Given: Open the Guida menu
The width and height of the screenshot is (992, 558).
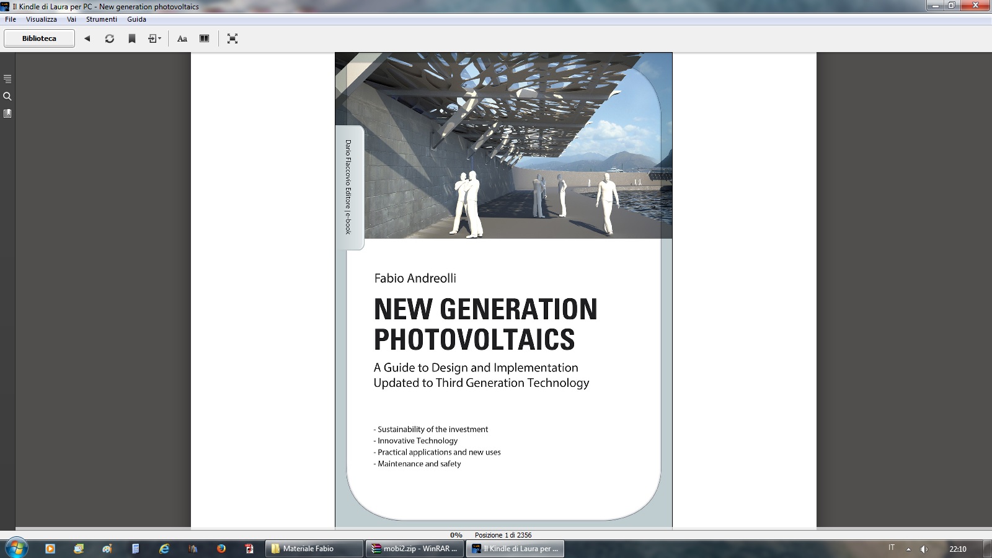Looking at the screenshot, I should (x=136, y=19).
